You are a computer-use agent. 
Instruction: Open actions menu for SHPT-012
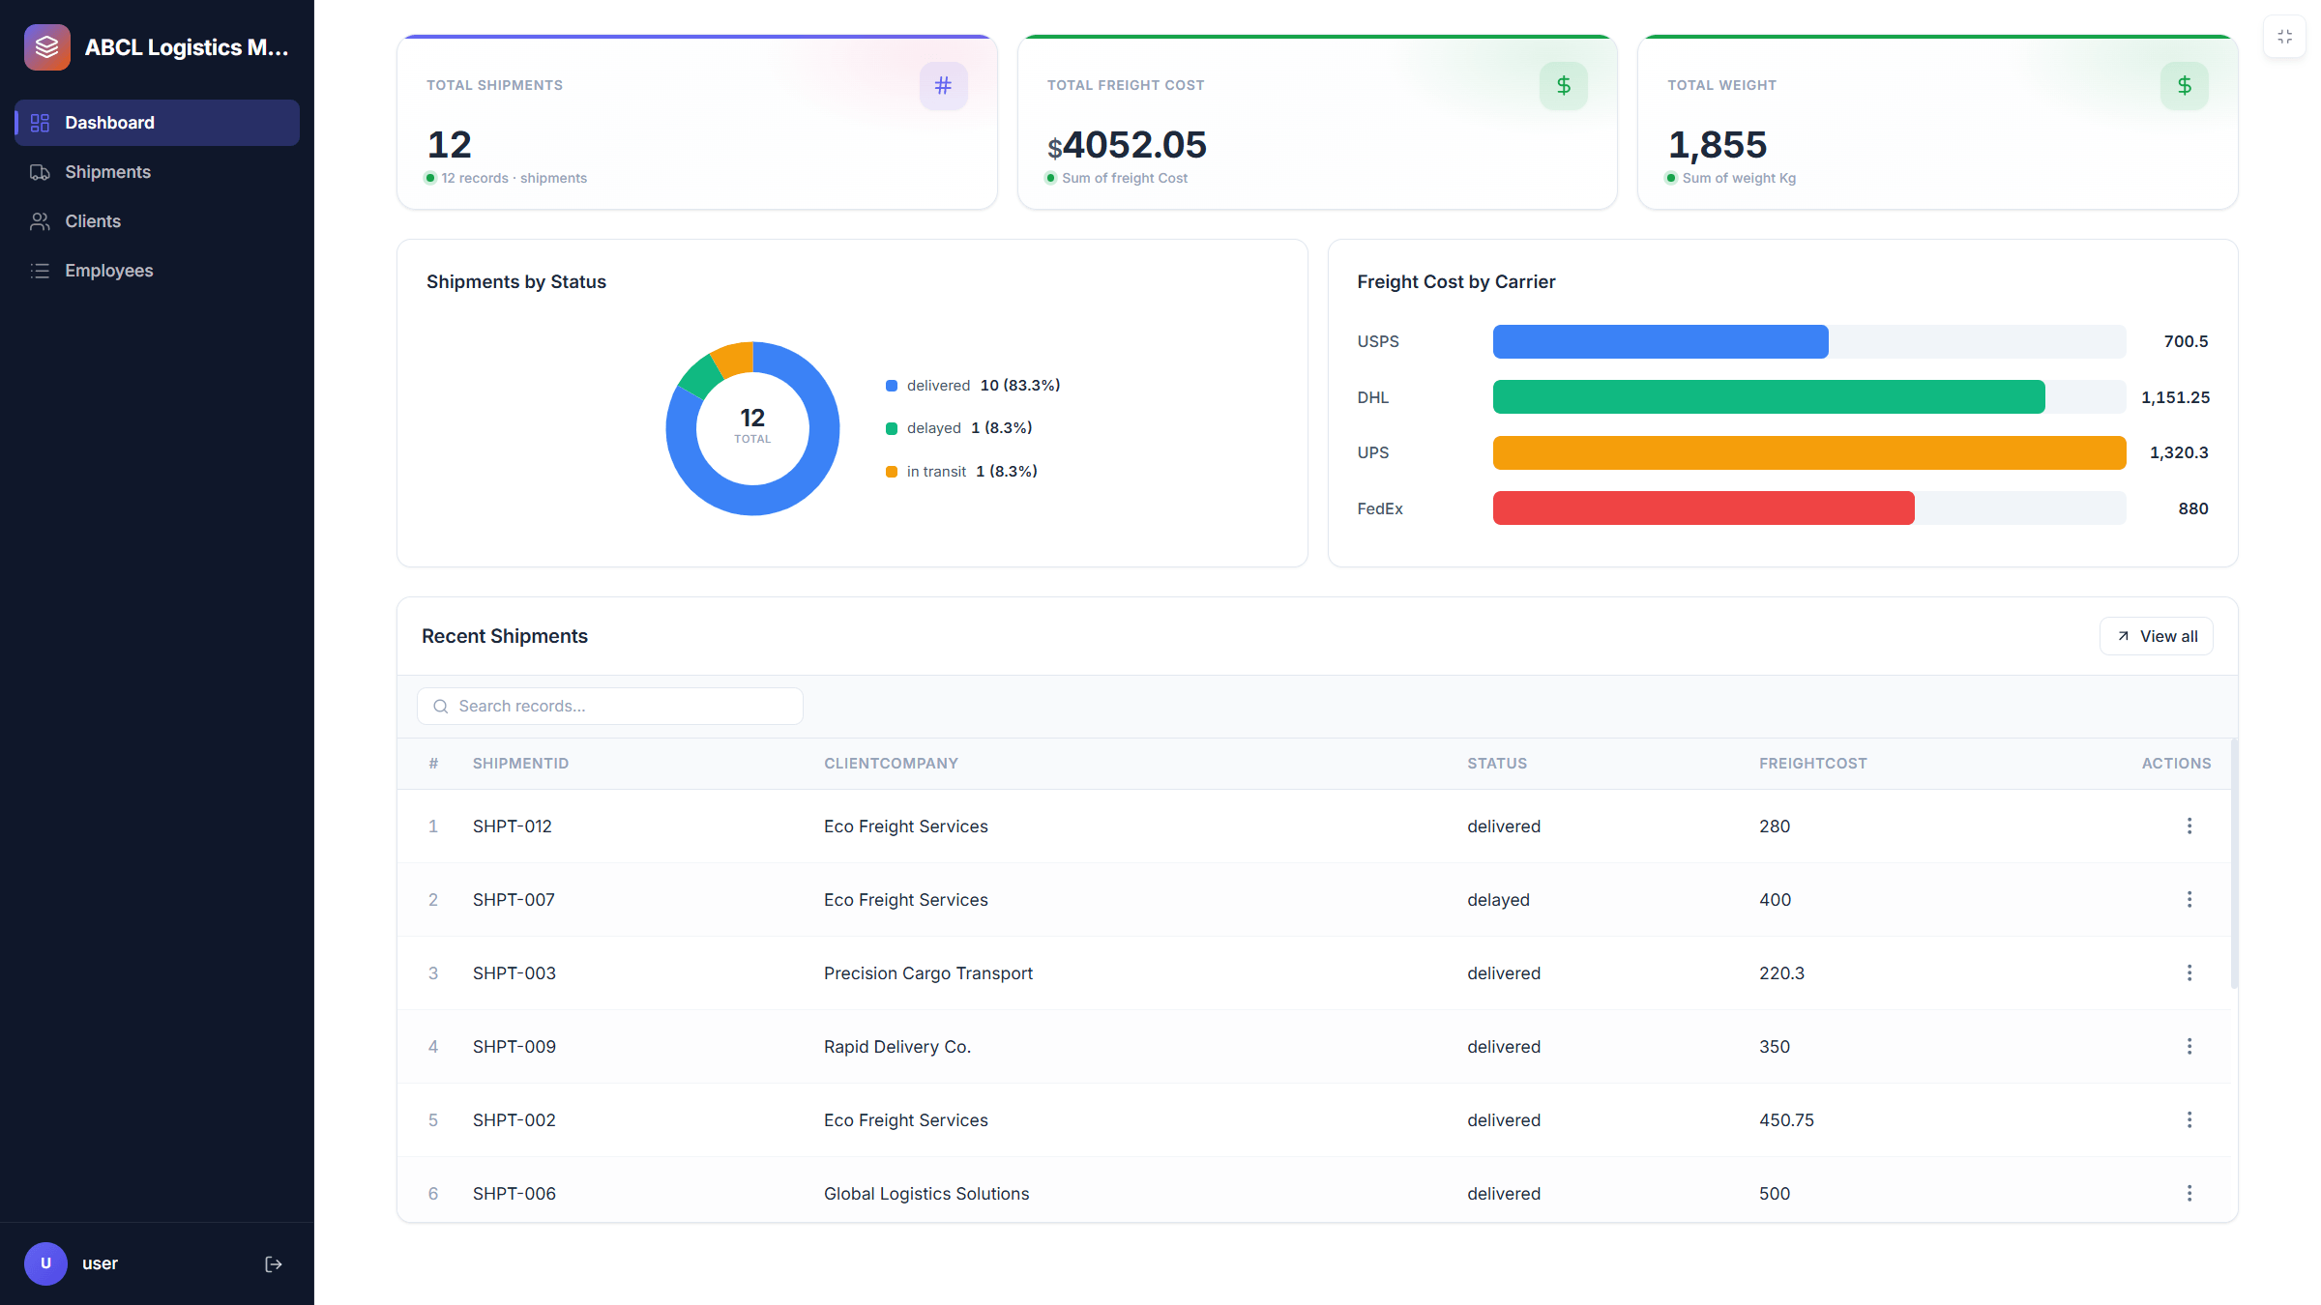tap(2189, 826)
